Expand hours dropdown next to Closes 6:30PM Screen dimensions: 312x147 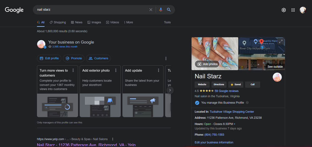coord(234,124)
